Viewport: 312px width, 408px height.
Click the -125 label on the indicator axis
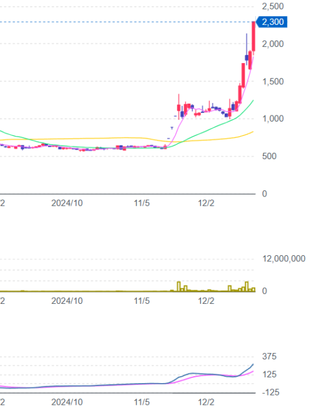pos(271,392)
